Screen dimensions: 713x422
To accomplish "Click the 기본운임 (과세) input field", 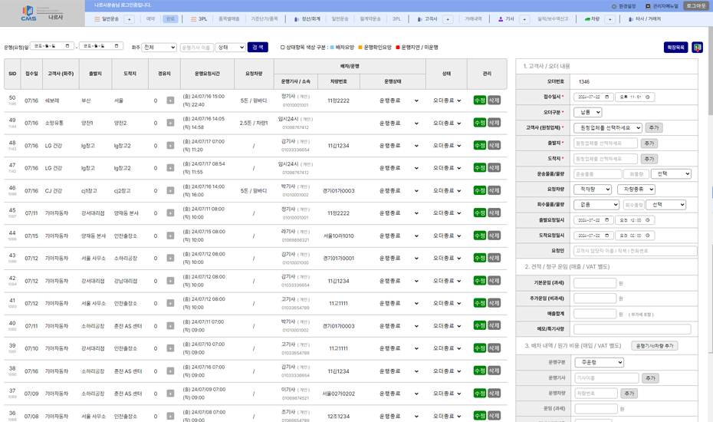I will point(595,283).
